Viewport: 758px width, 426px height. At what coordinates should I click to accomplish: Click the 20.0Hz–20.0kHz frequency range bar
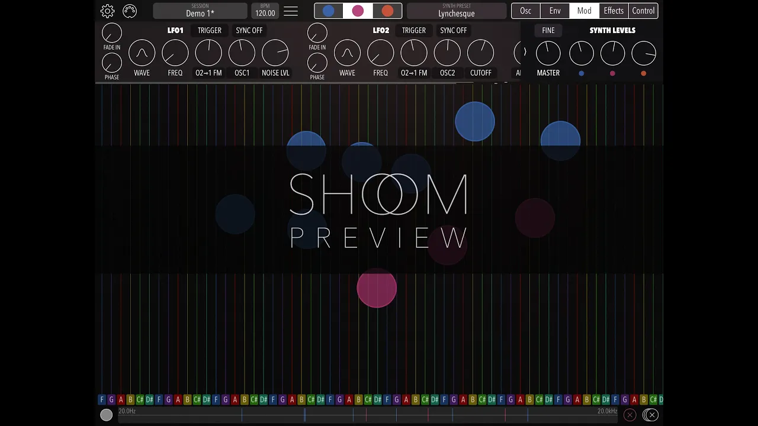click(368, 415)
